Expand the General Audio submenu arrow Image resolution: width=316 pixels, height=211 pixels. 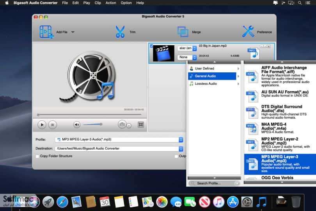(238, 76)
